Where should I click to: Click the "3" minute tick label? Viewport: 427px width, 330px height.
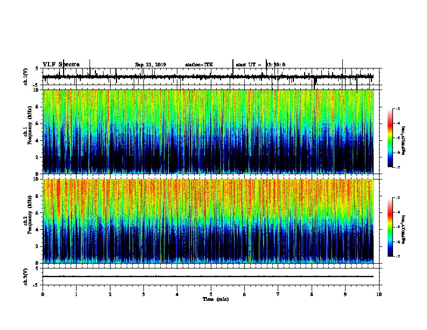[x=143, y=294]
